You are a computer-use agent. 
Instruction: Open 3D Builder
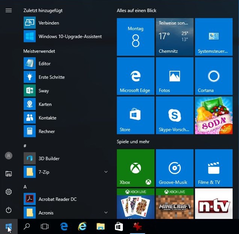66,158
